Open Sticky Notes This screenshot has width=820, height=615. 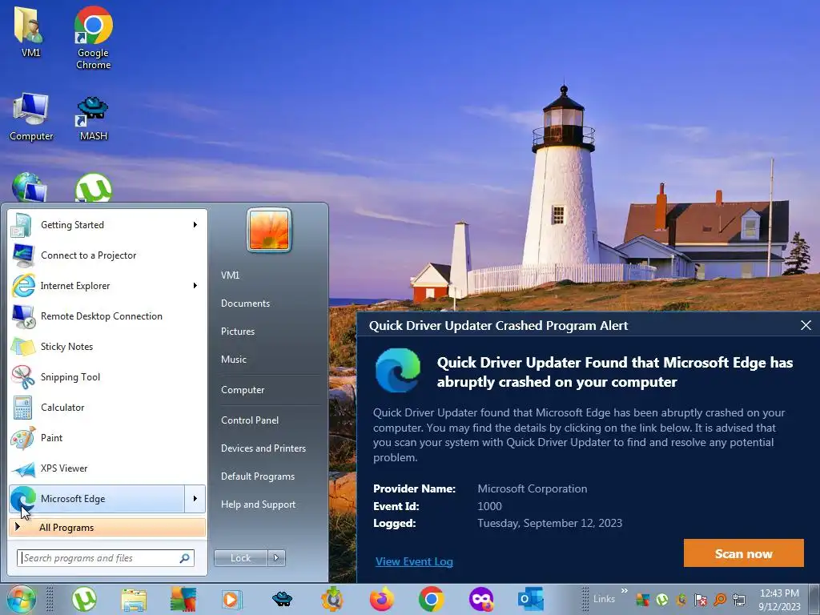pyautogui.click(x=108, y=347)
